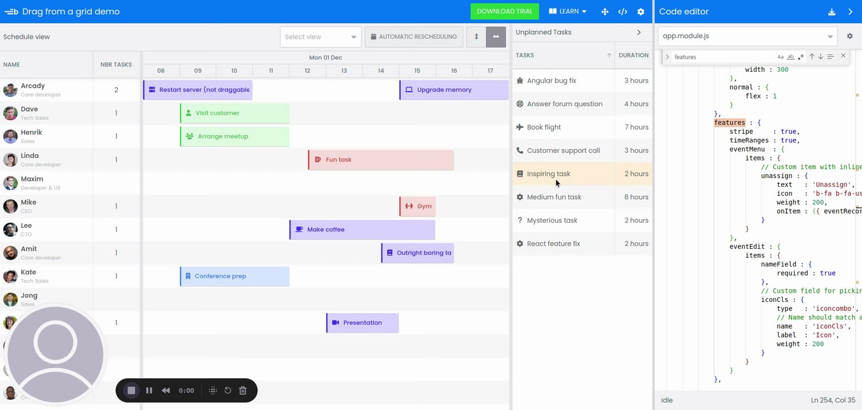Click hour 12 in time axis header

[307, 71]
